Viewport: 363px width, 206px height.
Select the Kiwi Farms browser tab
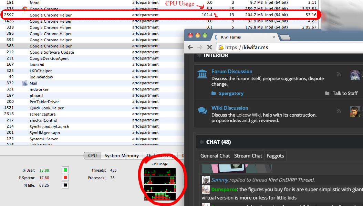(x=246, y=37)
